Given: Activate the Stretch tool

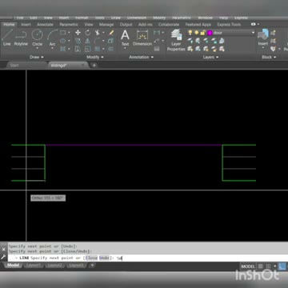Looking at the screenshot, I should coord(78,49).
